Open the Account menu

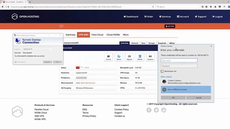click(183, 16)
